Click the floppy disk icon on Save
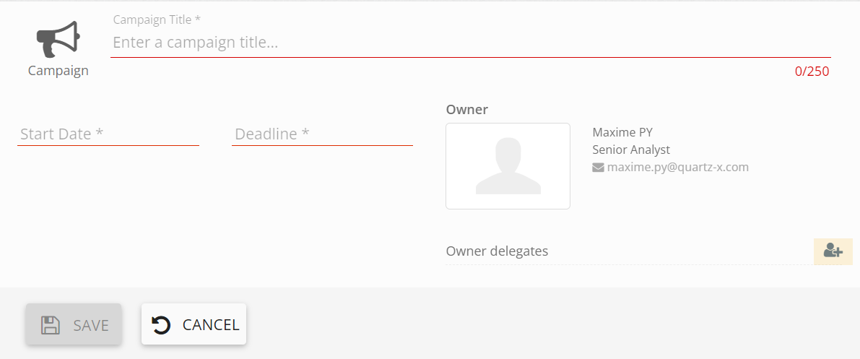The height and width of the screenshot is (359, 860). pos(50,325)
